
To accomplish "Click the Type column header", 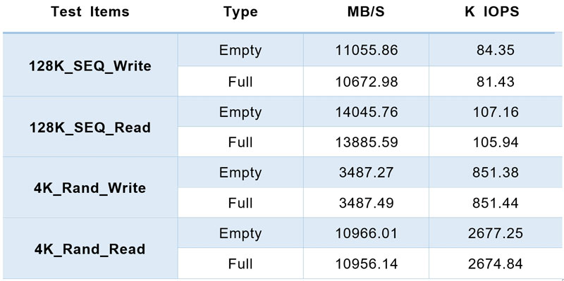I will click(240, 12).
